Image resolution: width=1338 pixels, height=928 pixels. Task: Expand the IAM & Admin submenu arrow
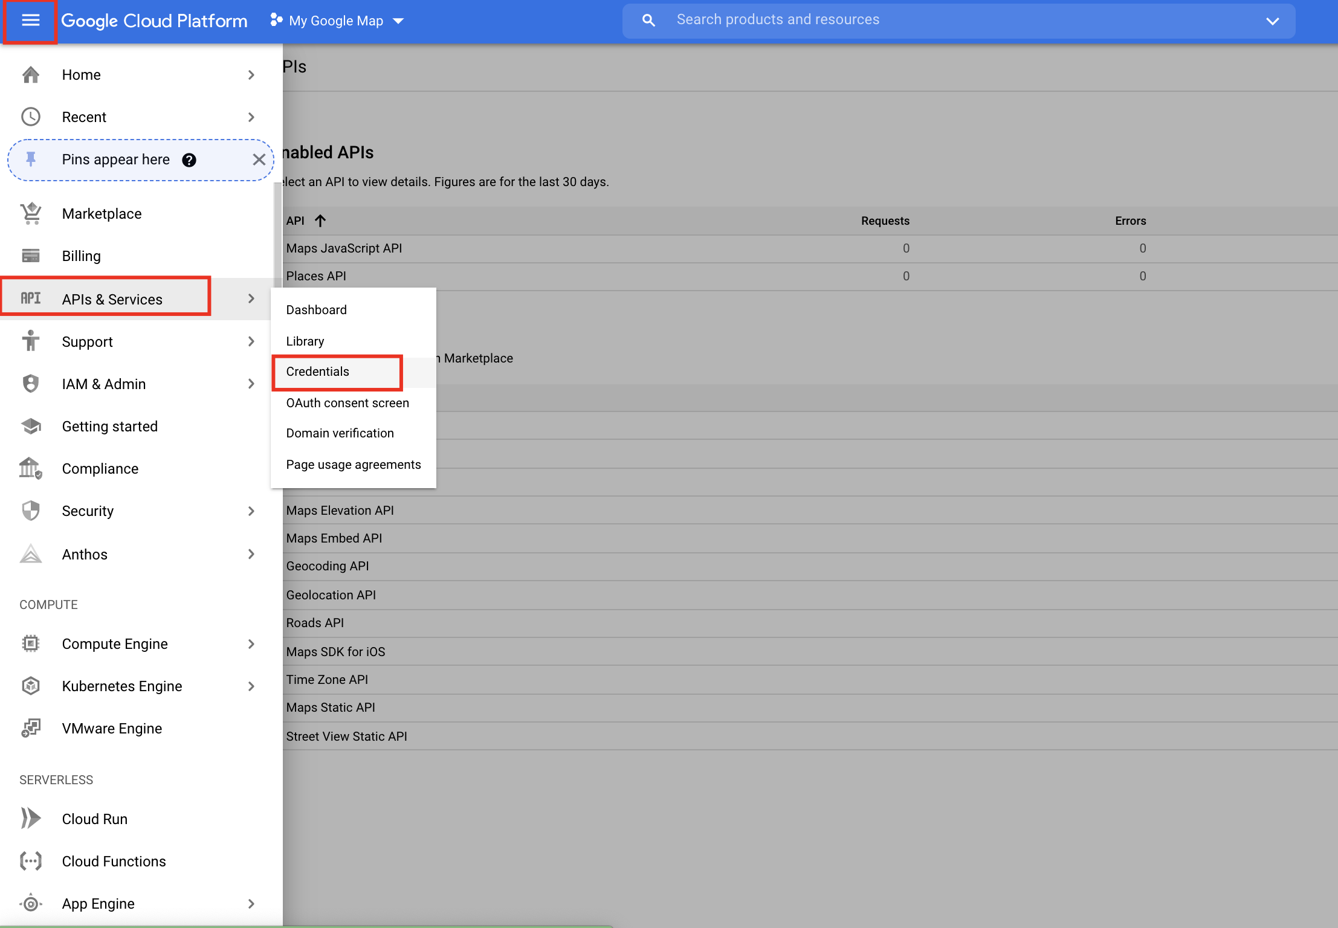[251, 384]
